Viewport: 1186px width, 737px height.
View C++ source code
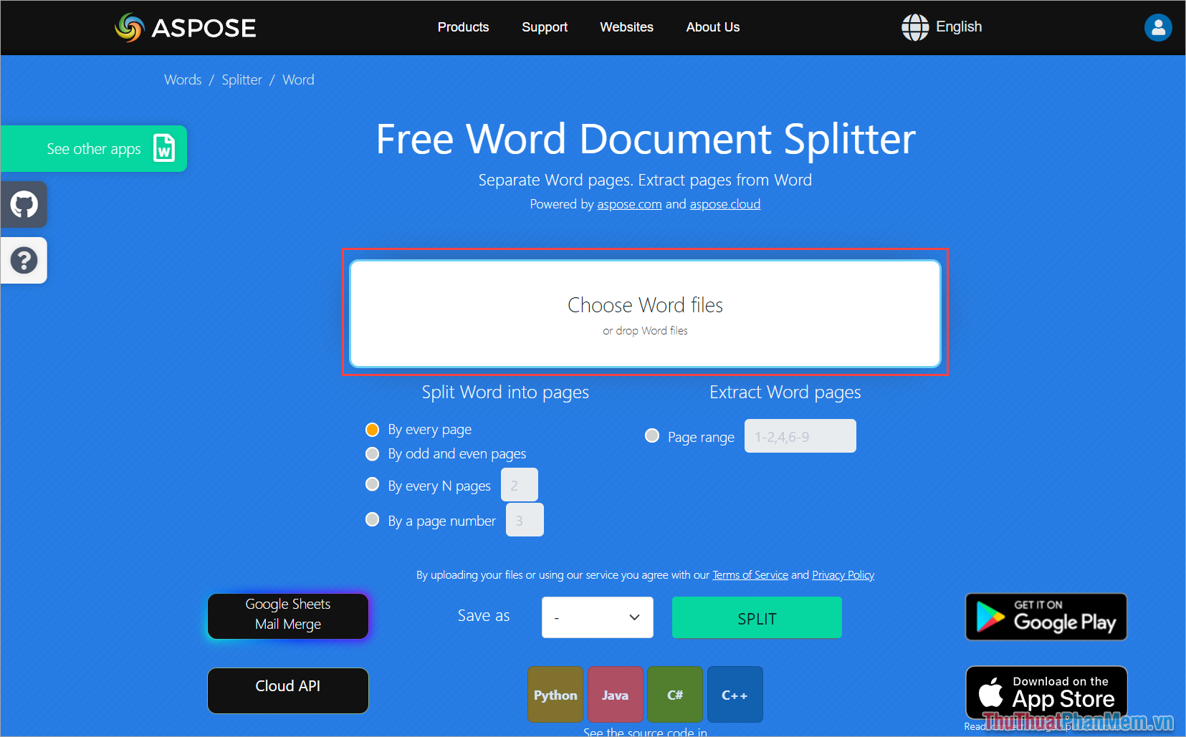735,694
